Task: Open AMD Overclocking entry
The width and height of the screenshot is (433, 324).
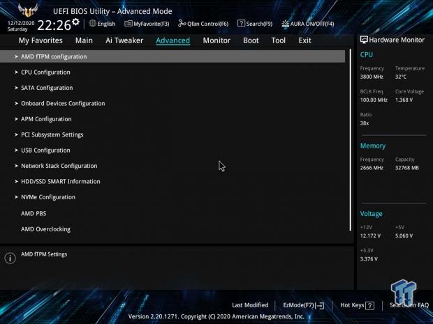Action: pos(45,229)
